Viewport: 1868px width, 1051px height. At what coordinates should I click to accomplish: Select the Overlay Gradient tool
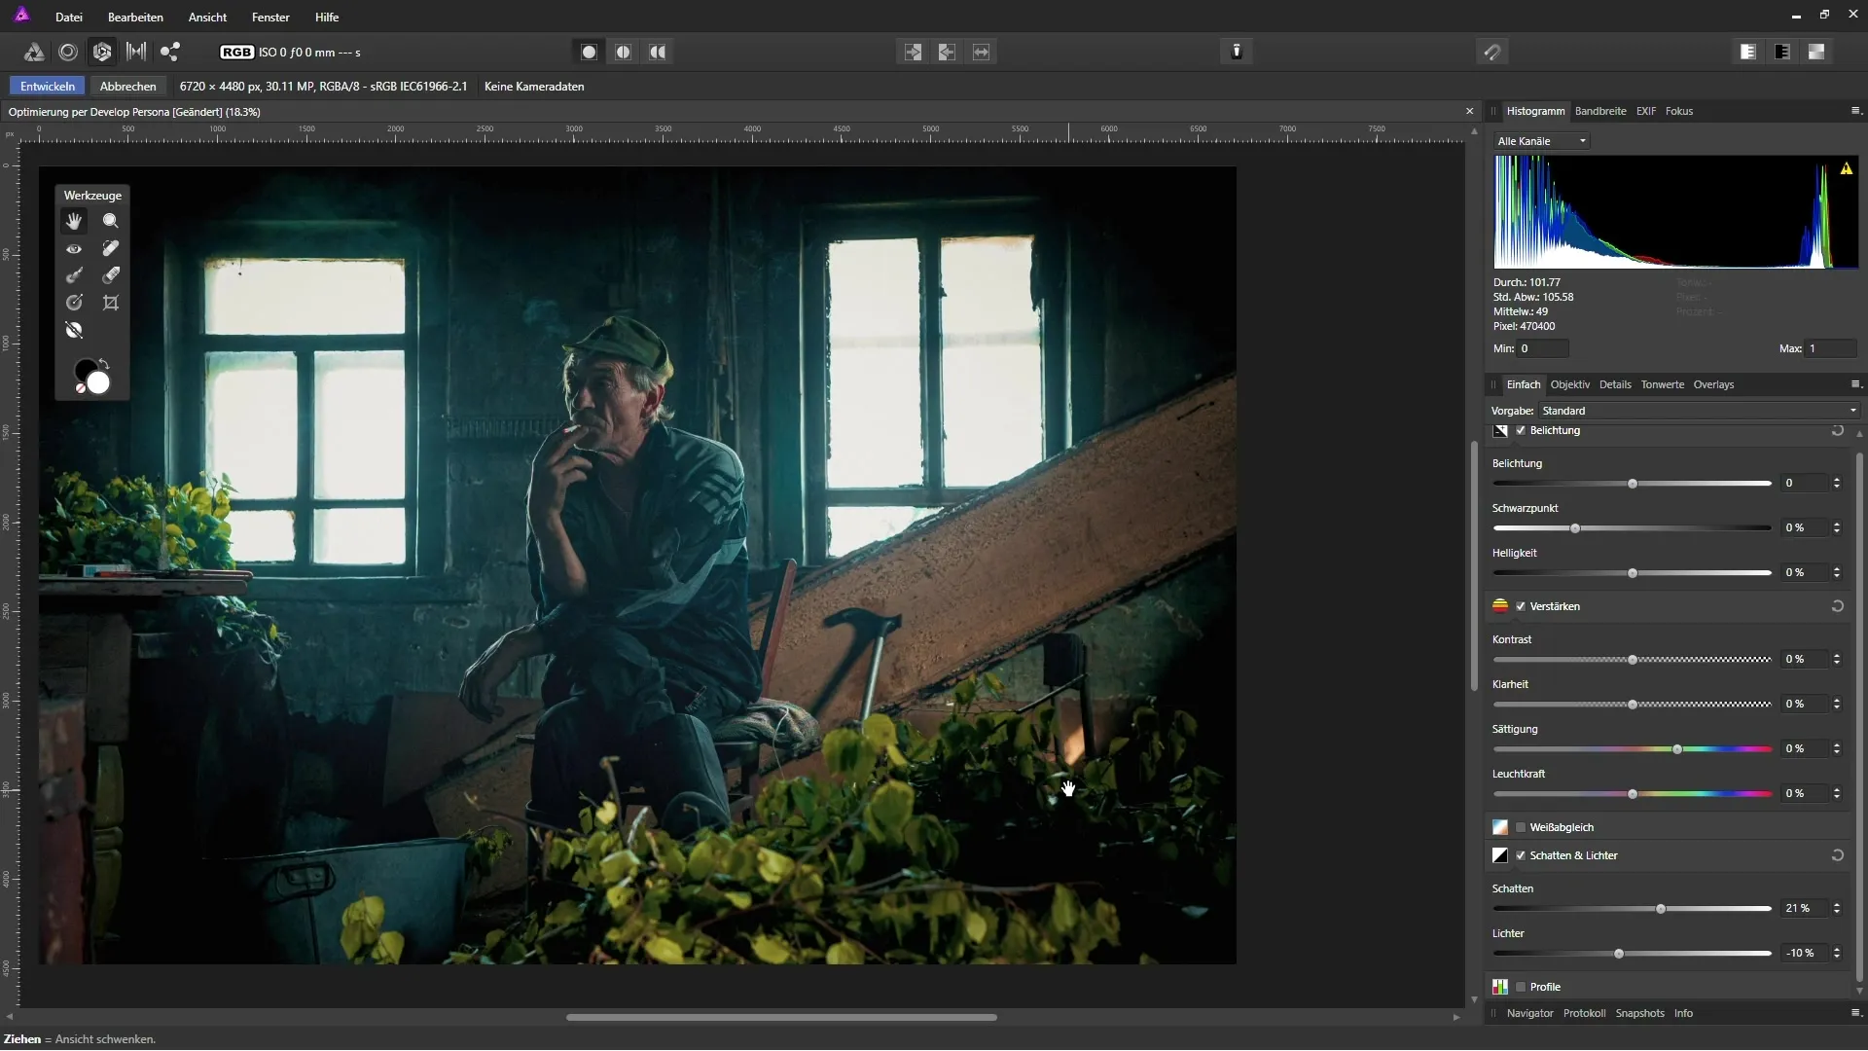tap(74, 304)
